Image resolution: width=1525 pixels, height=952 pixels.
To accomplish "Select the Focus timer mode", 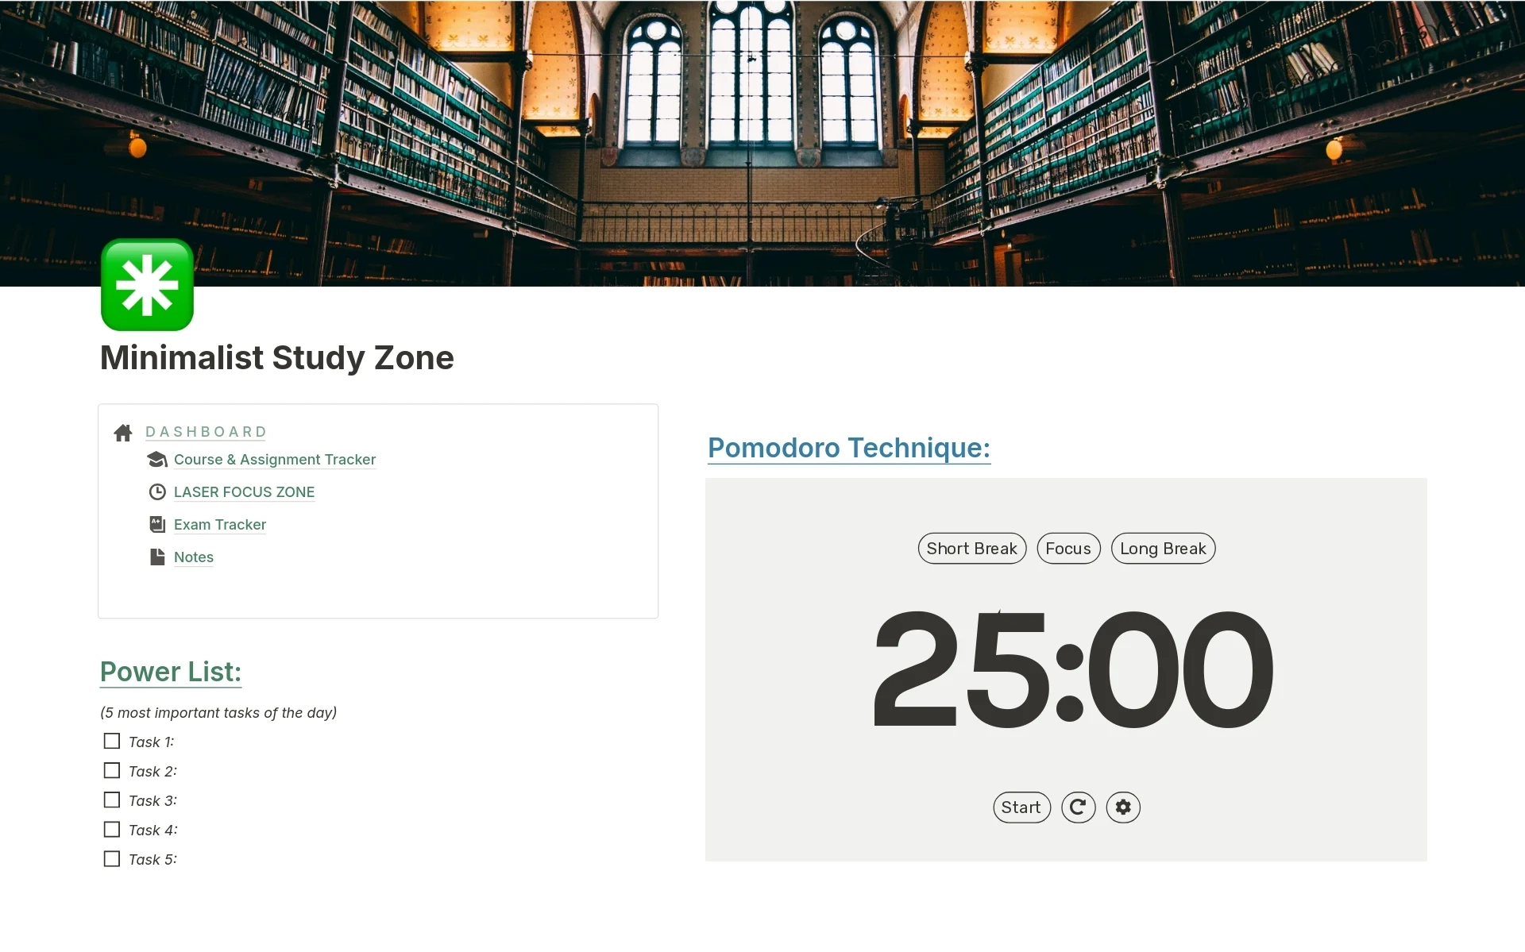I will tap(1067, 549).
